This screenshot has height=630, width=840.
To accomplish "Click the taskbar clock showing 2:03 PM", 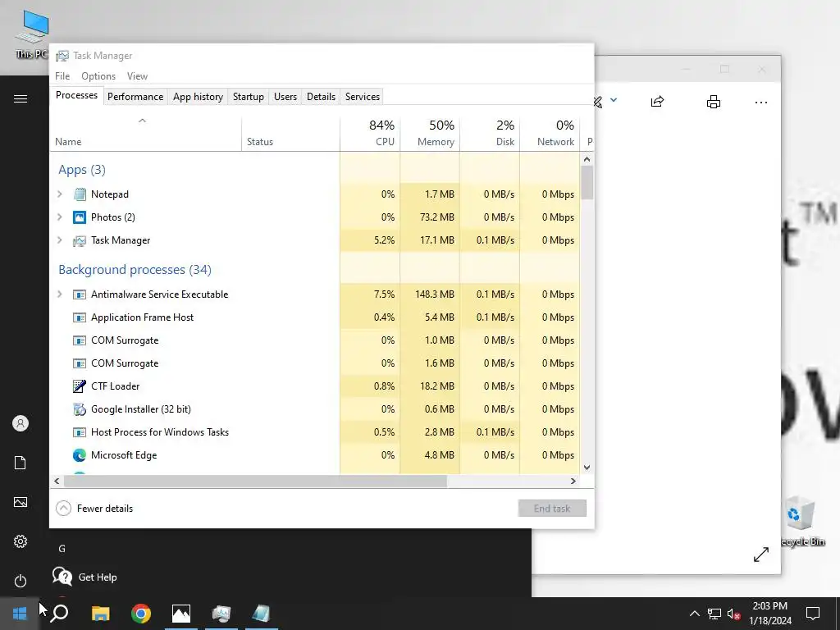I will coord(769,614).
